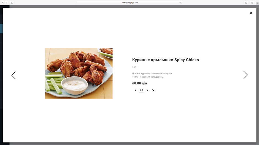The width and height of the screenshot is (259, 145).
Task: Go to previous dish with left arrow
Action: click(14, 75)
